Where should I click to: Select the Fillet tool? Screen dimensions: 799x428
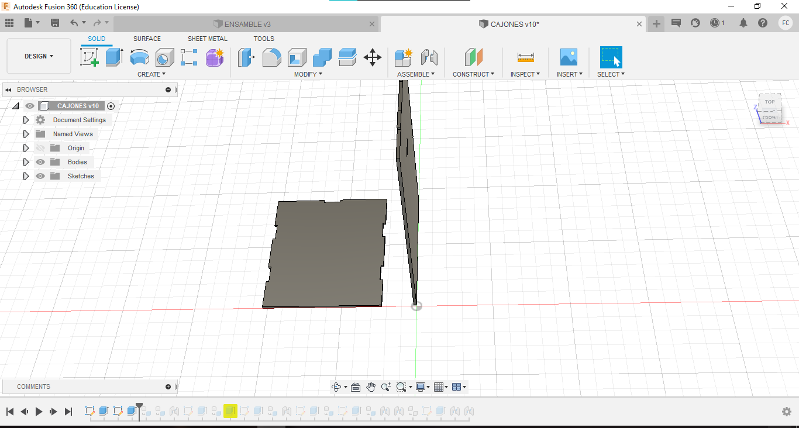(271, 57)
